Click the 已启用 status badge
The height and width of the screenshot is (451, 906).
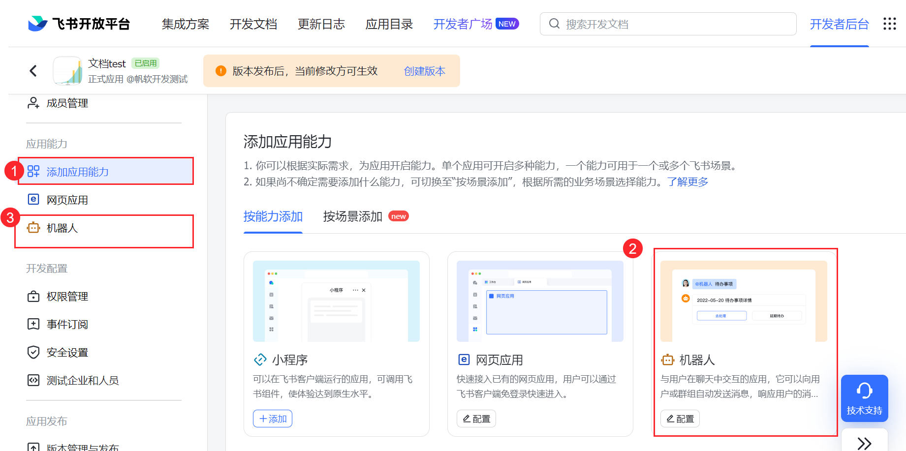pos(146,63)
